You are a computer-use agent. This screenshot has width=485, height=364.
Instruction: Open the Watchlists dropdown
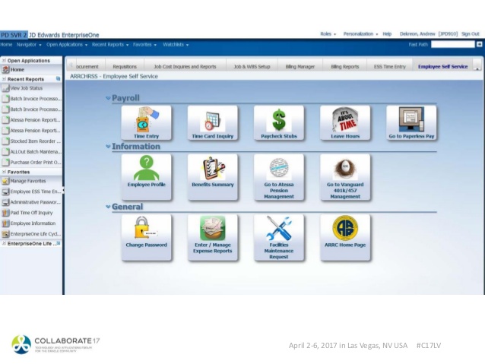(x=176, y=45)
